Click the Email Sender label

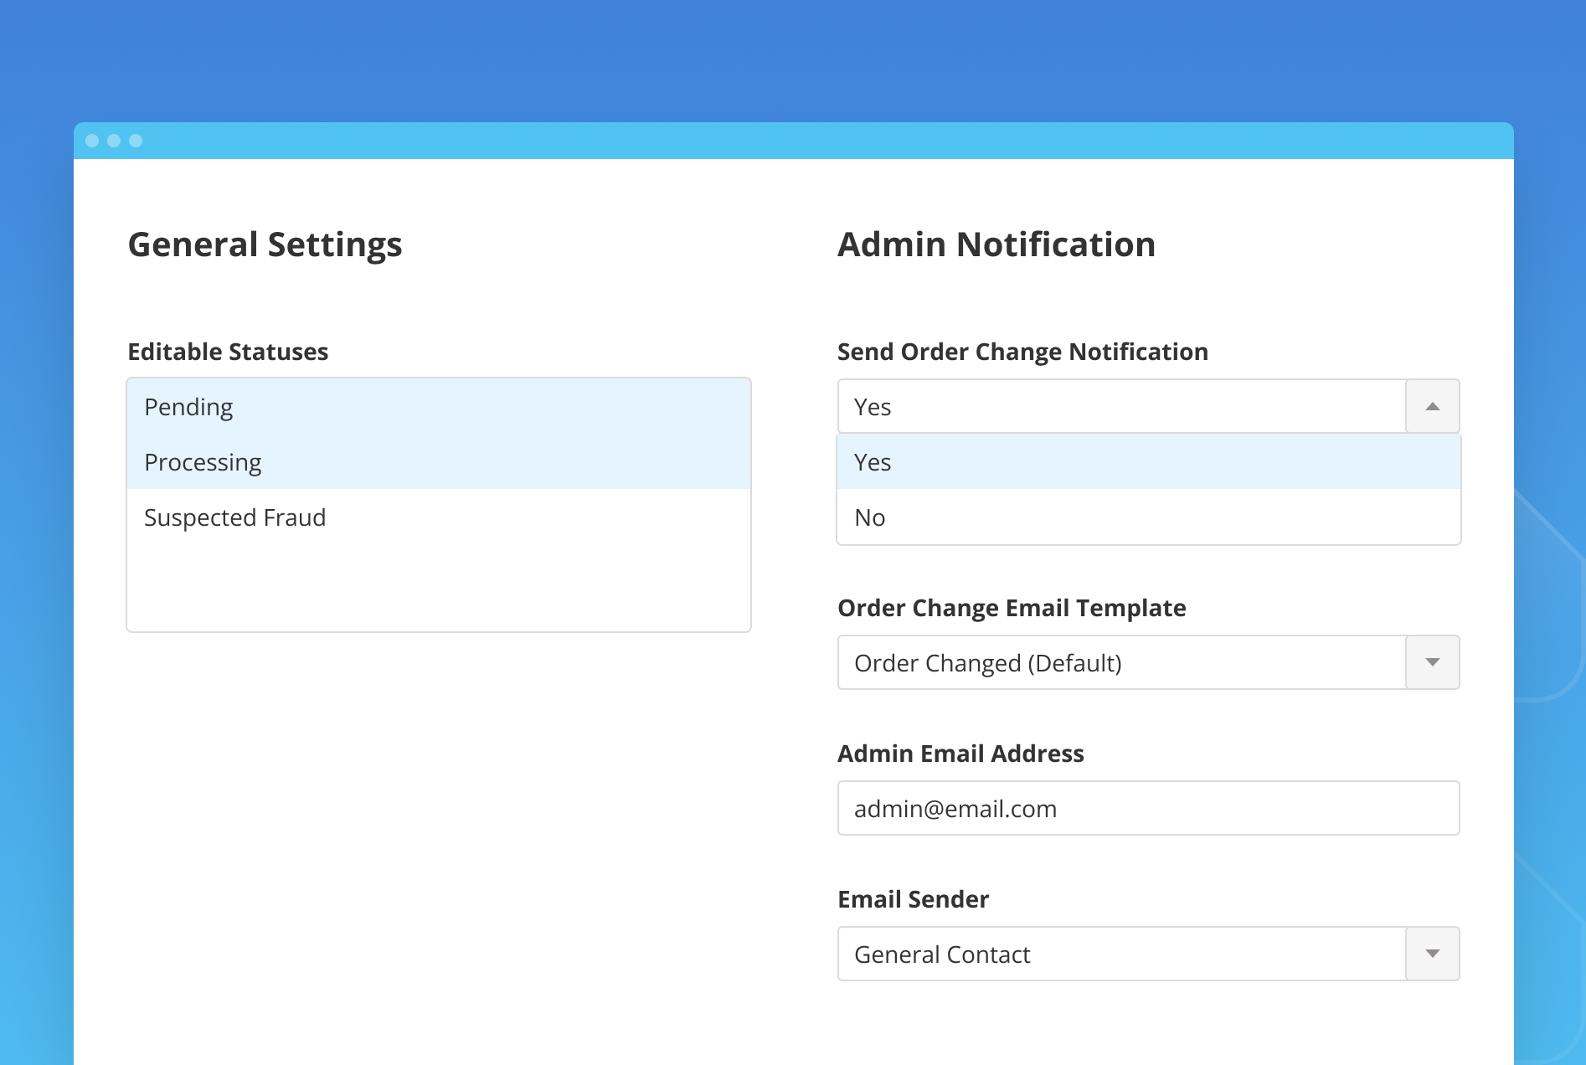pyautogui.click(x=913, y=898)
